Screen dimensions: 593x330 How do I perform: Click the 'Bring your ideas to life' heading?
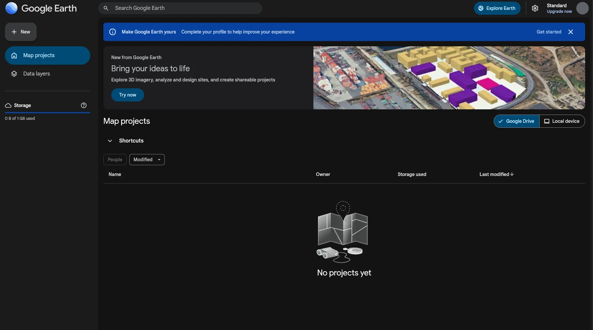[150, 69]
